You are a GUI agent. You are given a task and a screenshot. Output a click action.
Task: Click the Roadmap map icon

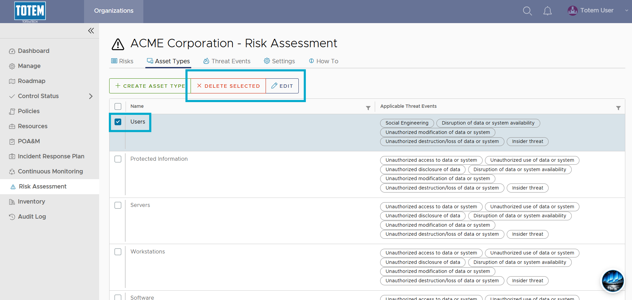(x=12, y=81)
